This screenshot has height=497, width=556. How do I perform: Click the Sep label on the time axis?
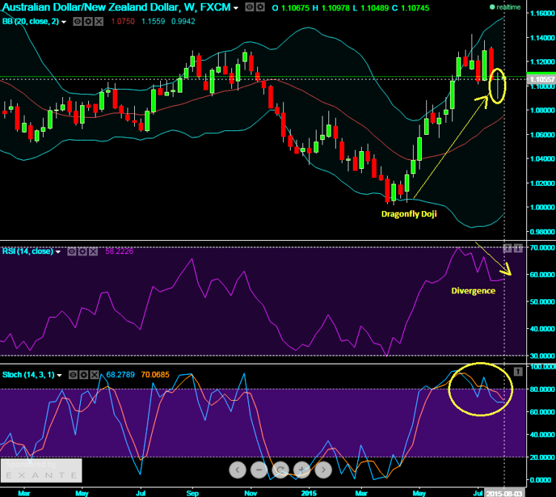(193, 493)
